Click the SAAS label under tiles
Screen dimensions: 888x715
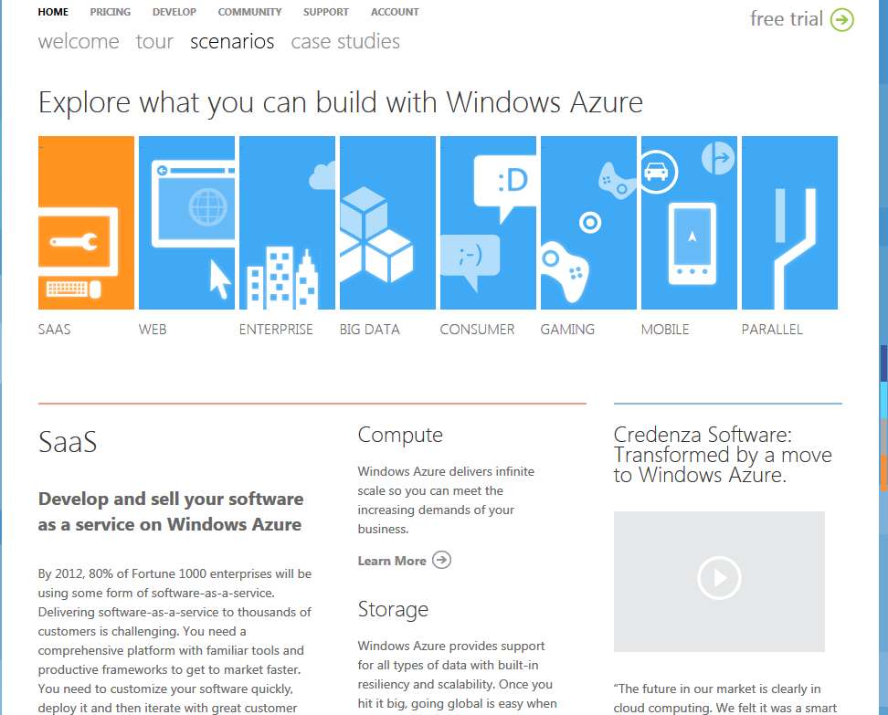point(55,330)
